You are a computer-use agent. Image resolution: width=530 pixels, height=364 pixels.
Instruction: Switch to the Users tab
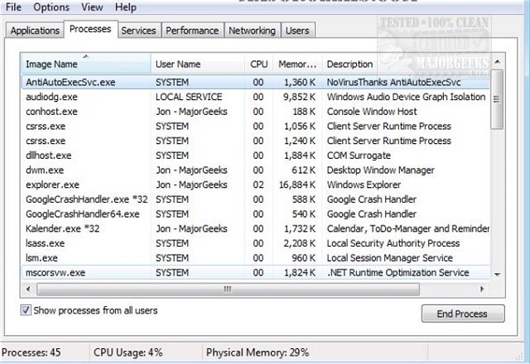point(297,31)
